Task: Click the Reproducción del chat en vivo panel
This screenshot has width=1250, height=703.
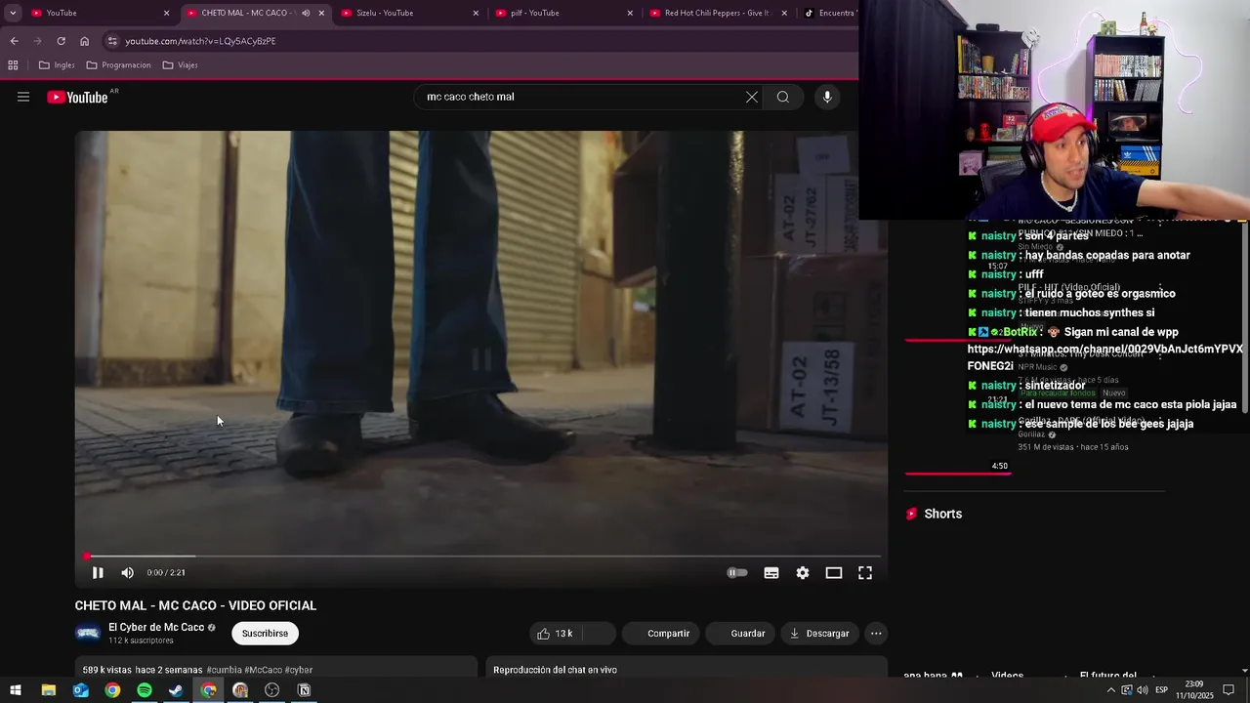Action: pyautogui.click(x=687, y=670)
